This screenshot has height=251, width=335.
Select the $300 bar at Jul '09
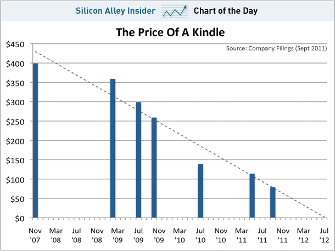pos(138,159)
